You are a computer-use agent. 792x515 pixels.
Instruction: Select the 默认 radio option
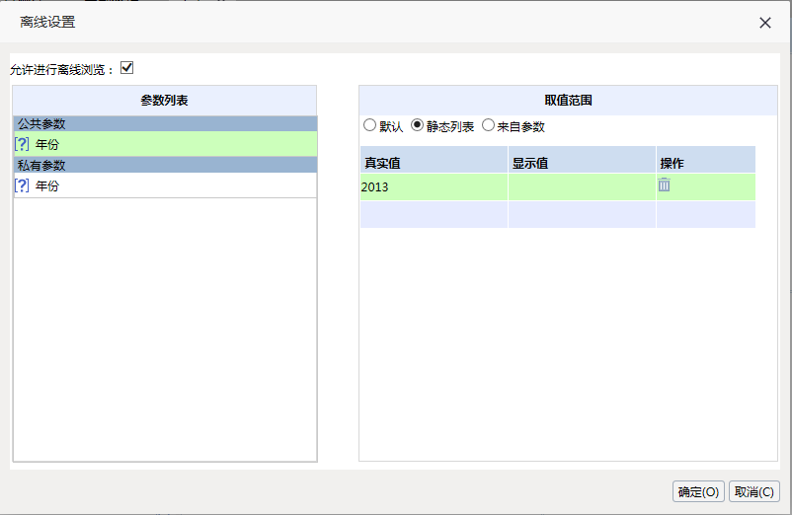(x=369, y=125)
